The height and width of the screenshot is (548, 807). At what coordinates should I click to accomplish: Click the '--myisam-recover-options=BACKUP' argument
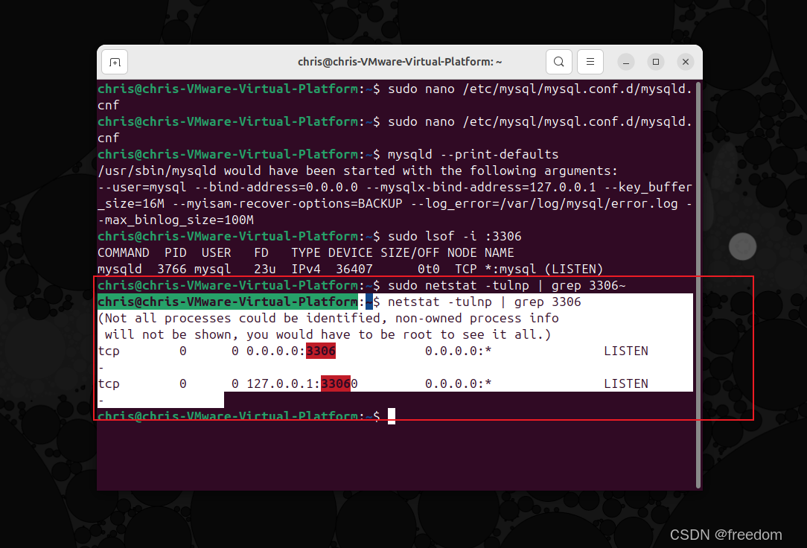[287, 204]
